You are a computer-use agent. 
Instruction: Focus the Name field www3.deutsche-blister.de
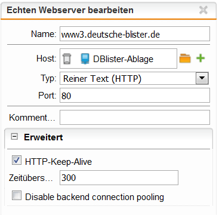tap(135, 34)
